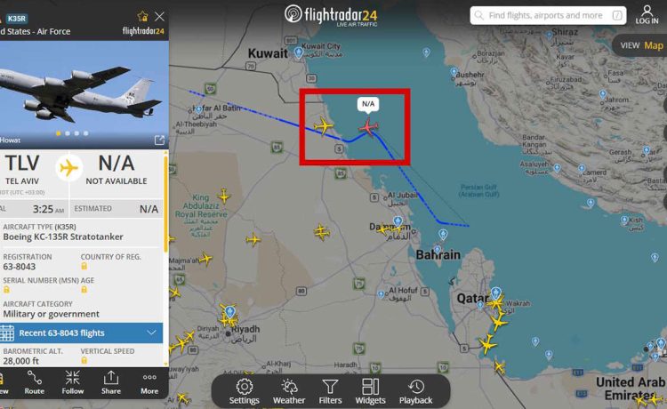Click the Find flights search field
The width and height of the screenshot is (667, 409).
[x=548, y=15]
